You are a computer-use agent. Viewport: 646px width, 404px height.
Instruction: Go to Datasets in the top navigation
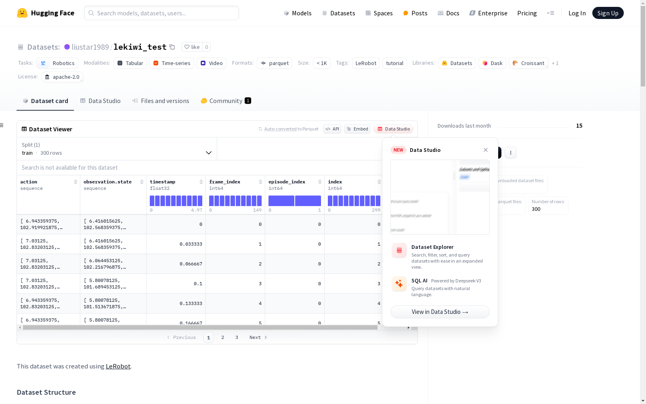(338, 13)
